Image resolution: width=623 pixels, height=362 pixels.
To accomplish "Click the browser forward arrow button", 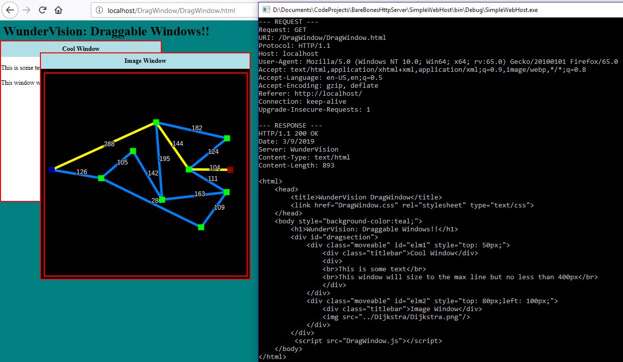I will tap(27, 10).
